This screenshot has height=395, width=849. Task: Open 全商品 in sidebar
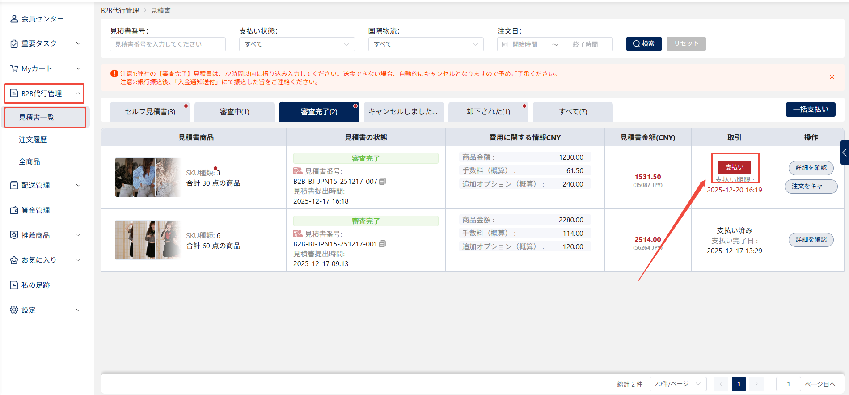coord(30,161)
